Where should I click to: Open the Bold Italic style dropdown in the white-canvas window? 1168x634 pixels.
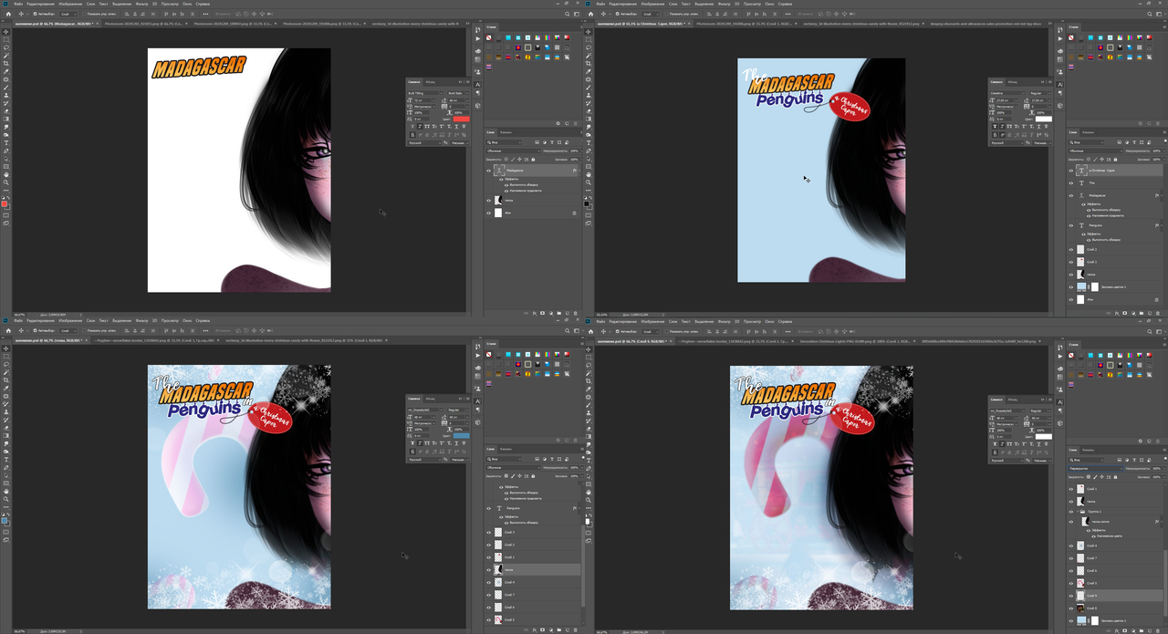click(x=457, y=93)
